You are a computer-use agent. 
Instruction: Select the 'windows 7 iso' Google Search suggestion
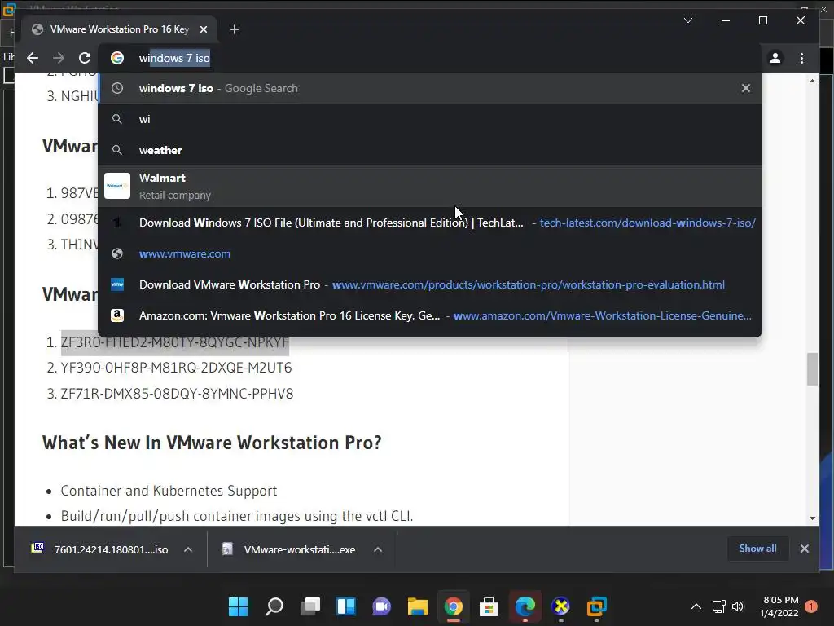tap(430, 88)
